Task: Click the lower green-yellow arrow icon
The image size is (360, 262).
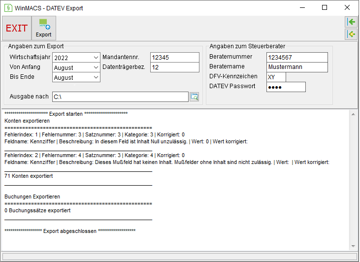Action: [x=351, y=34]
